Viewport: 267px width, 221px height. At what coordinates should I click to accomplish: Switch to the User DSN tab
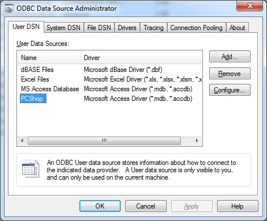[x=26, y=27]
